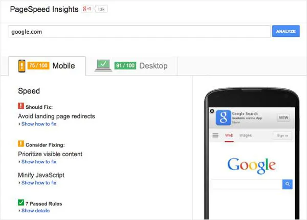
Task: Show details for 7 Passed Rules
Action: [35, 210]
